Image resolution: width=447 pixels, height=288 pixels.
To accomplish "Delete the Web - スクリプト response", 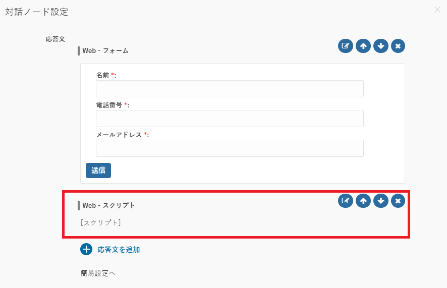I will [398, 201].
